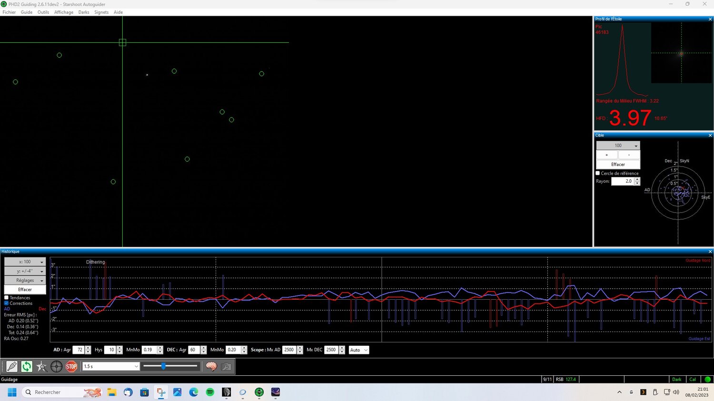Open the night-sky crescent app on taskbar
Screen dimensions: 714x401
276,392
